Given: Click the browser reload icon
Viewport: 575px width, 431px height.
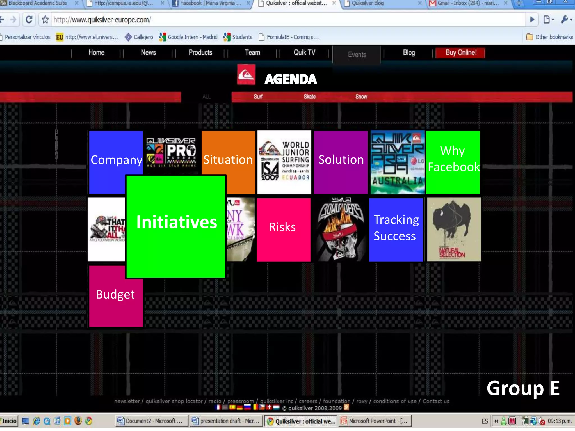Looking at the screenshot, I should 29,20.
